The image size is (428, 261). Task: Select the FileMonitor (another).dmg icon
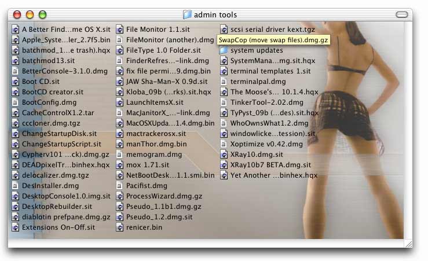click(119, 40)
